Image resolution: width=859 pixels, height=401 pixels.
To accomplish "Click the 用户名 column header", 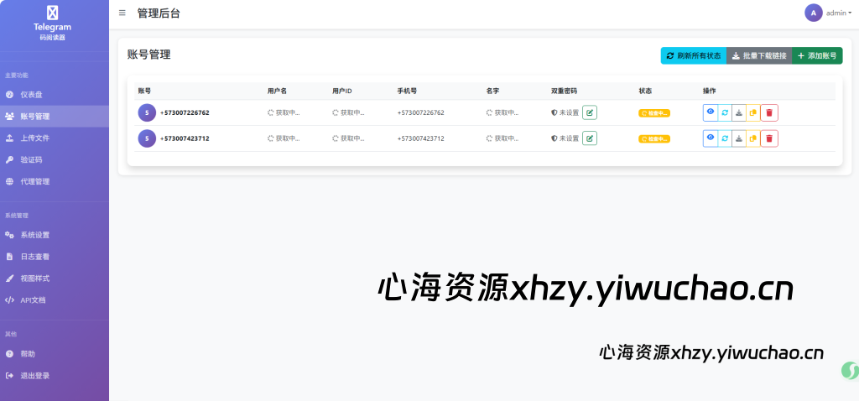I will 277,91.
